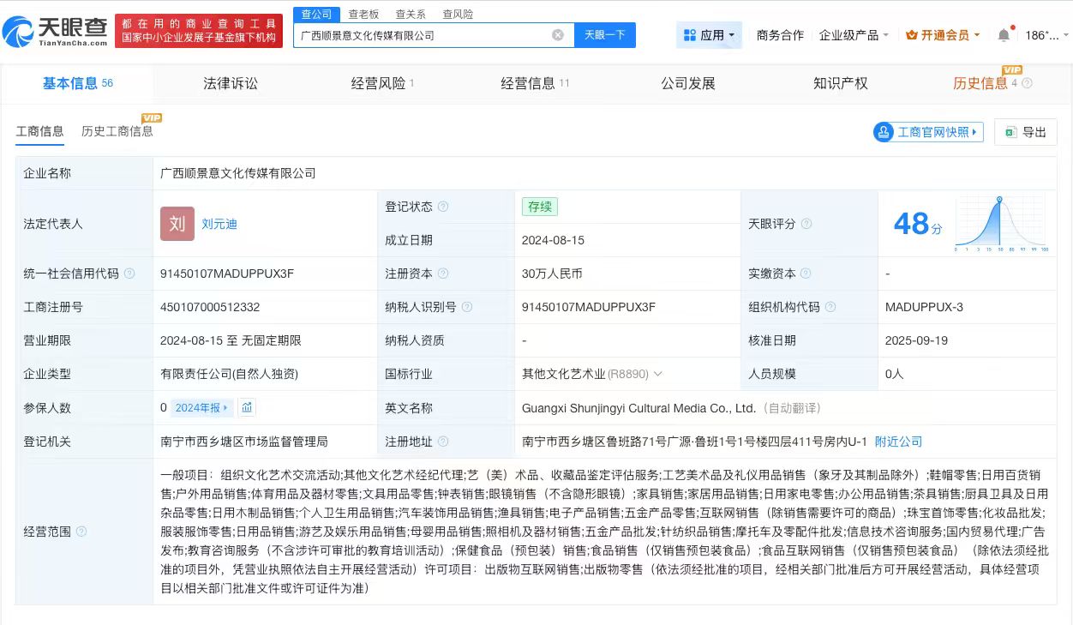This screenshot has width=1073, height=625.
Task: Click help icon beside 统一社会信用代码
Action: 129,273
